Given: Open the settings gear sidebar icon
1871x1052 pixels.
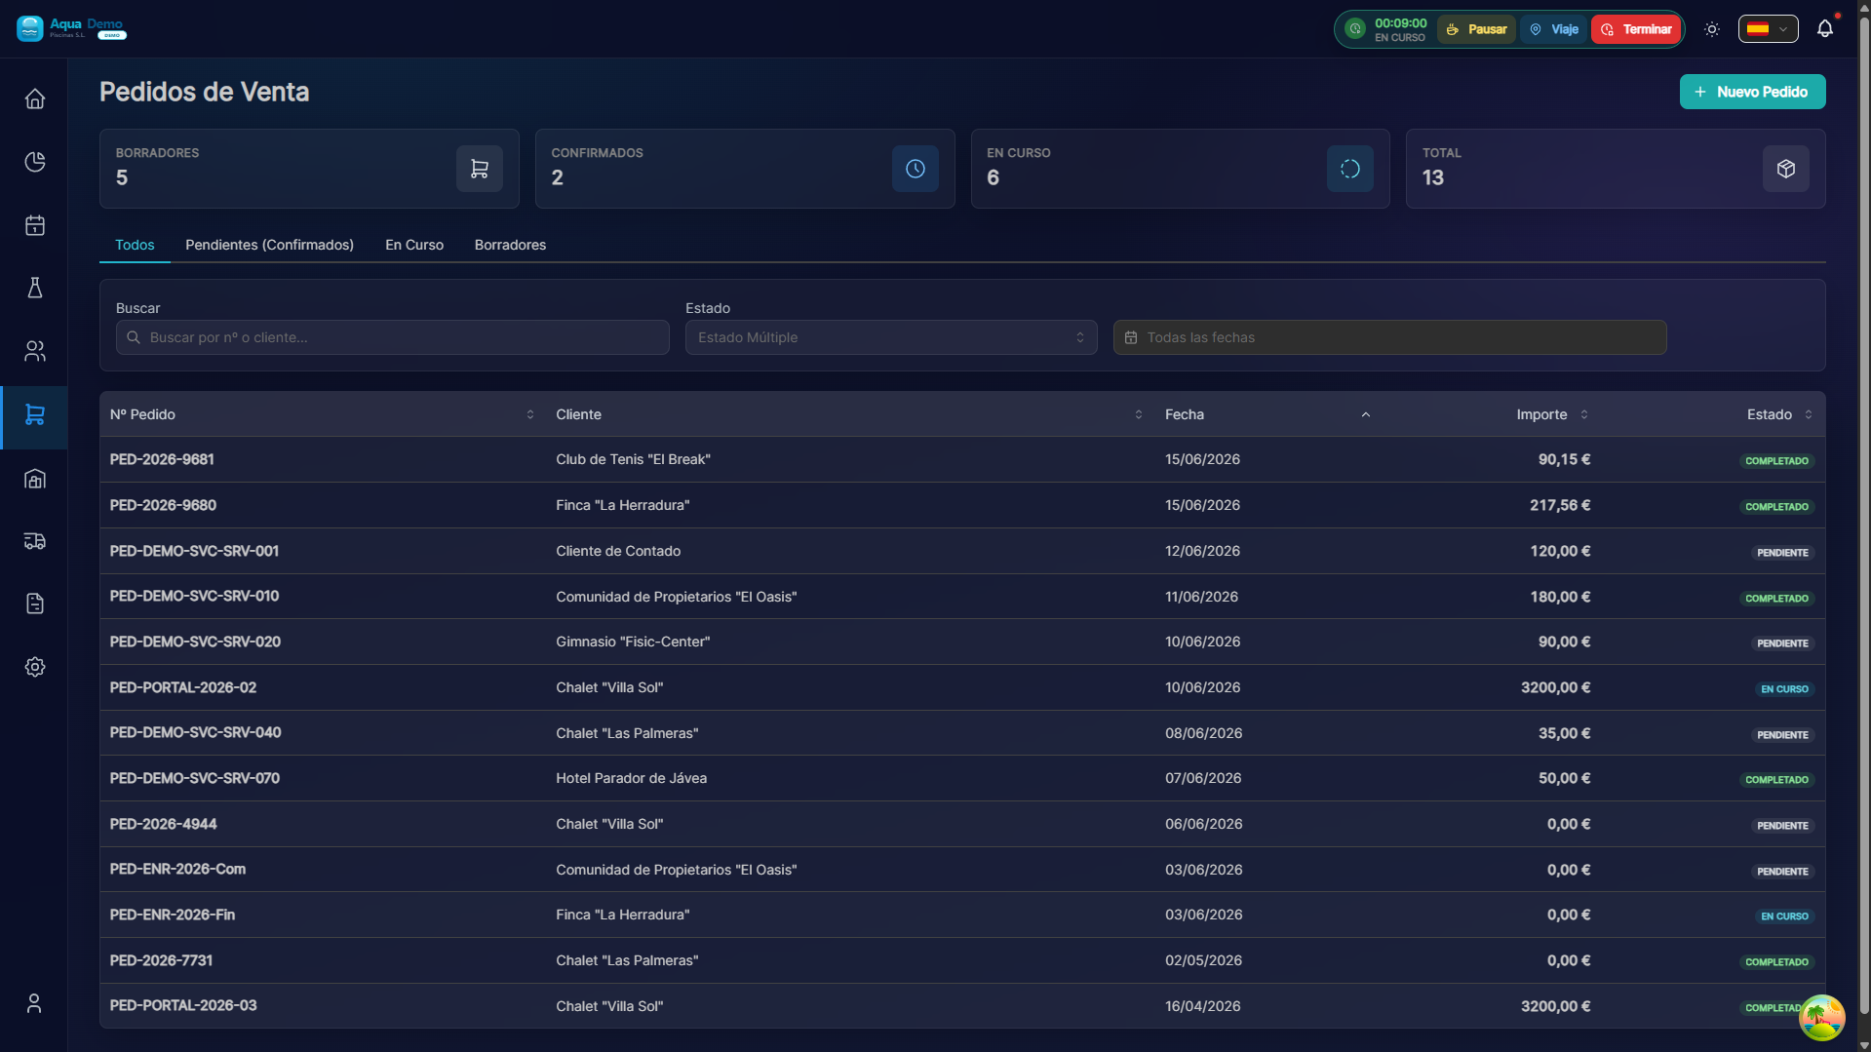Looking at the screenshot, I should tap(34, 667).
